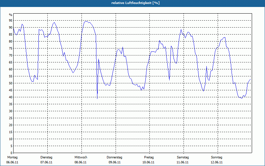Screen dimensions: 265x166
Task: Click the y-axis value 90
Action: click(x=11, y=28)
